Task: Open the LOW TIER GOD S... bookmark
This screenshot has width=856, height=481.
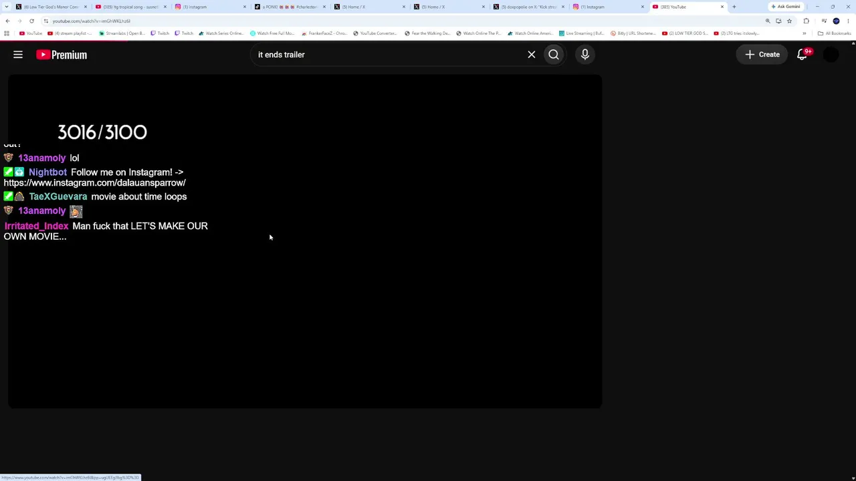Action: coord(685,33)
